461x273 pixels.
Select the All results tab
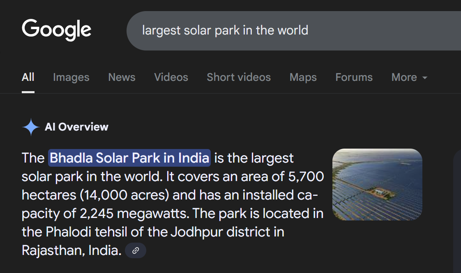tap(28, 77)
